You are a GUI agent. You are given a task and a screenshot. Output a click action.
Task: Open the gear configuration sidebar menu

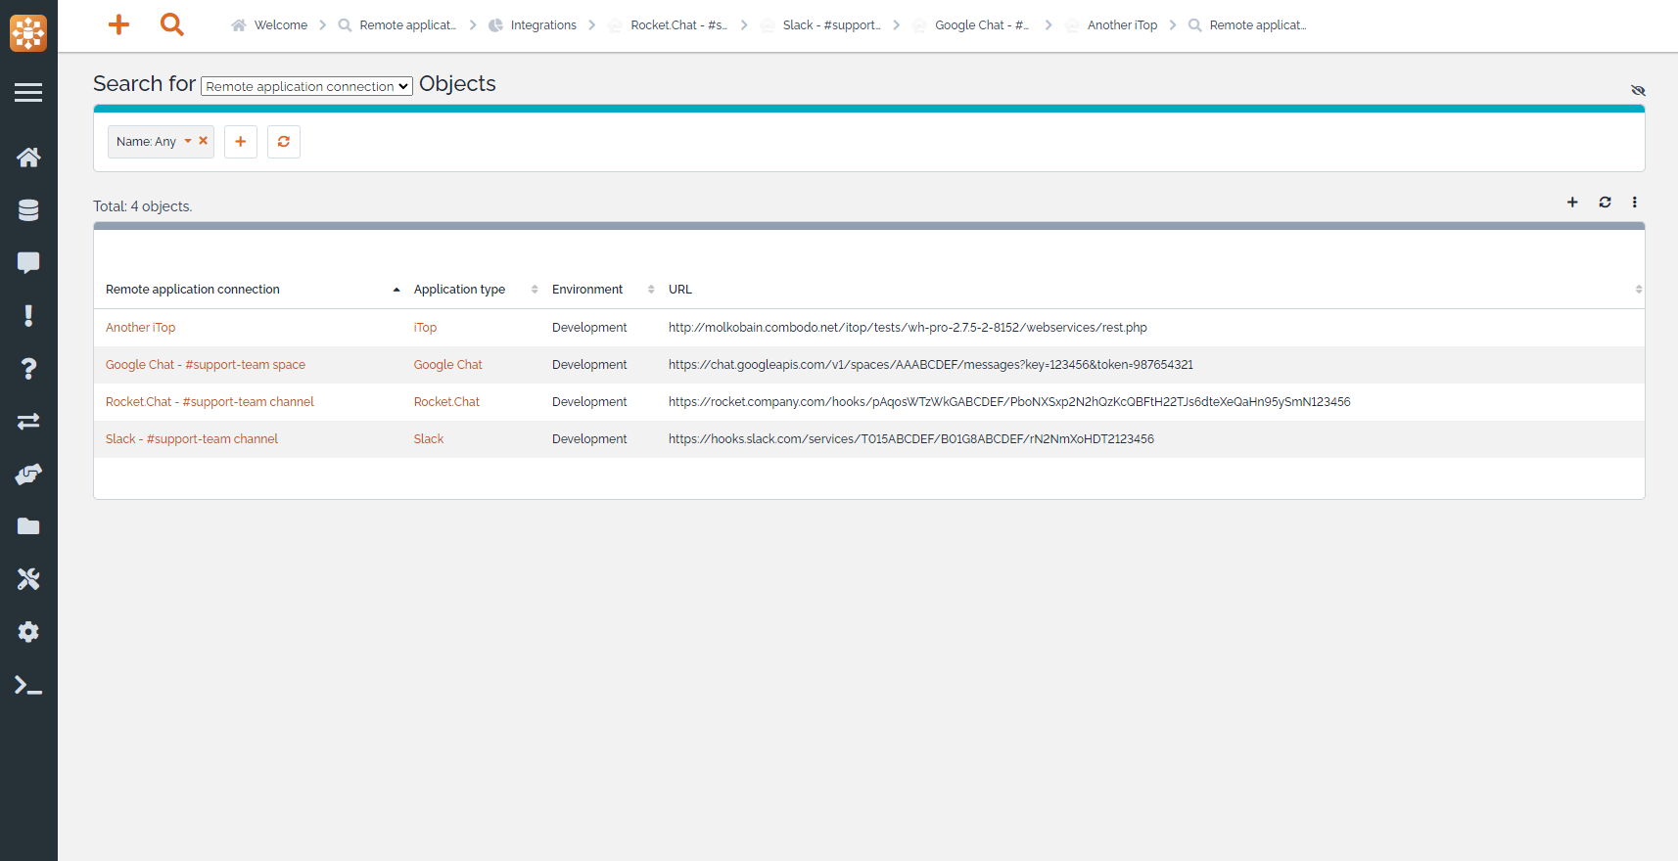pyautogui.click(x=28, y=632)
